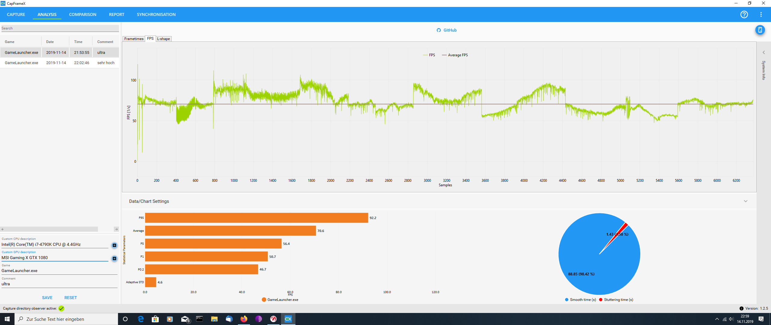
Task: Switch to the Frametimes chart tab
Action: pos(134,39)
